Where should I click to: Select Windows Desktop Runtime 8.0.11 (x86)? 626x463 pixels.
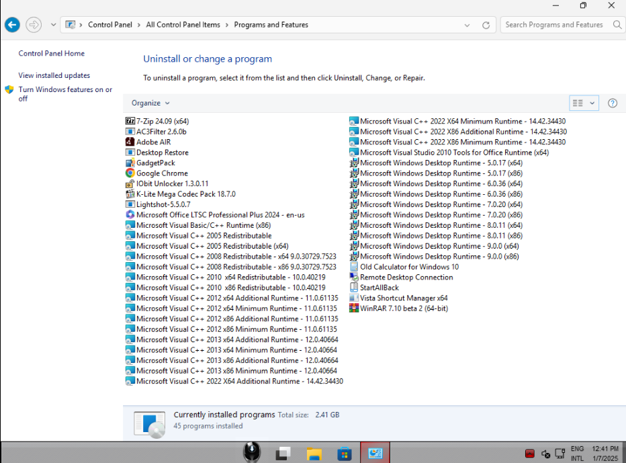point(436,235)
